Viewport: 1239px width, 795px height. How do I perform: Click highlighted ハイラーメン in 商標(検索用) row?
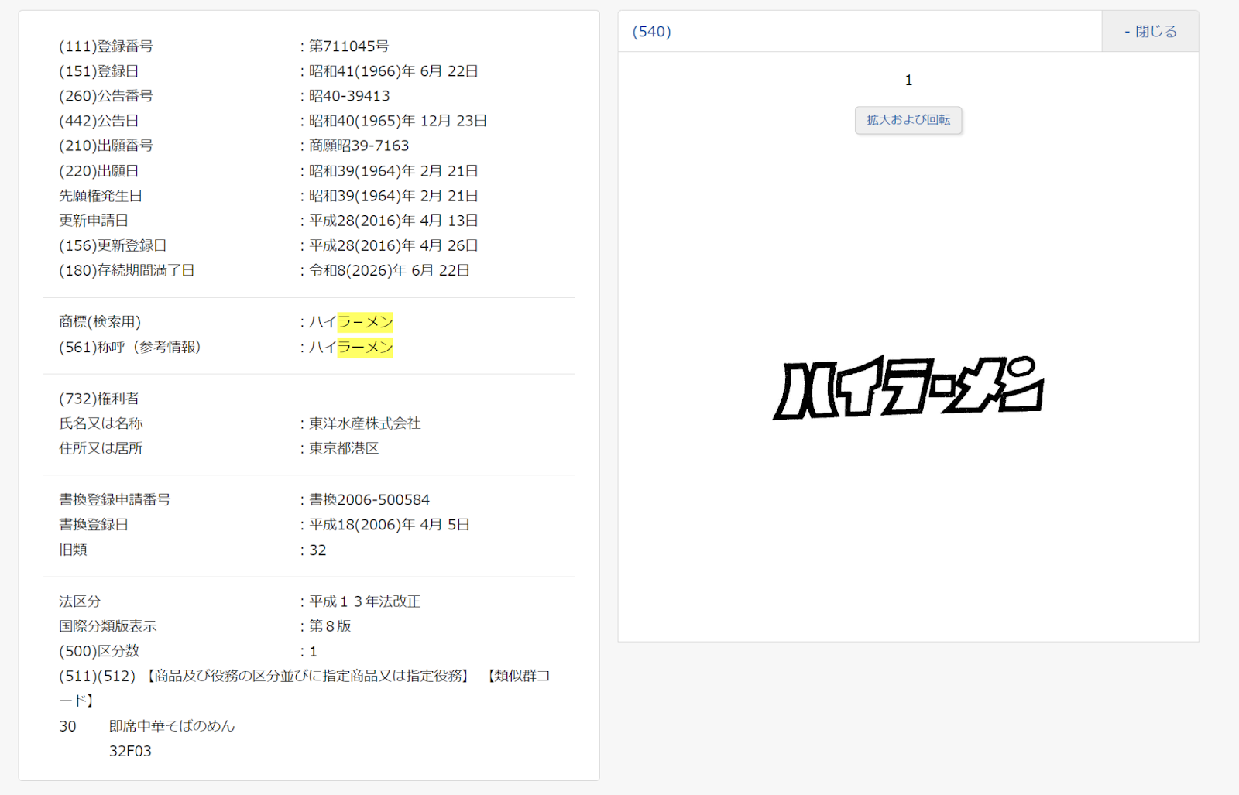[366, 322]
